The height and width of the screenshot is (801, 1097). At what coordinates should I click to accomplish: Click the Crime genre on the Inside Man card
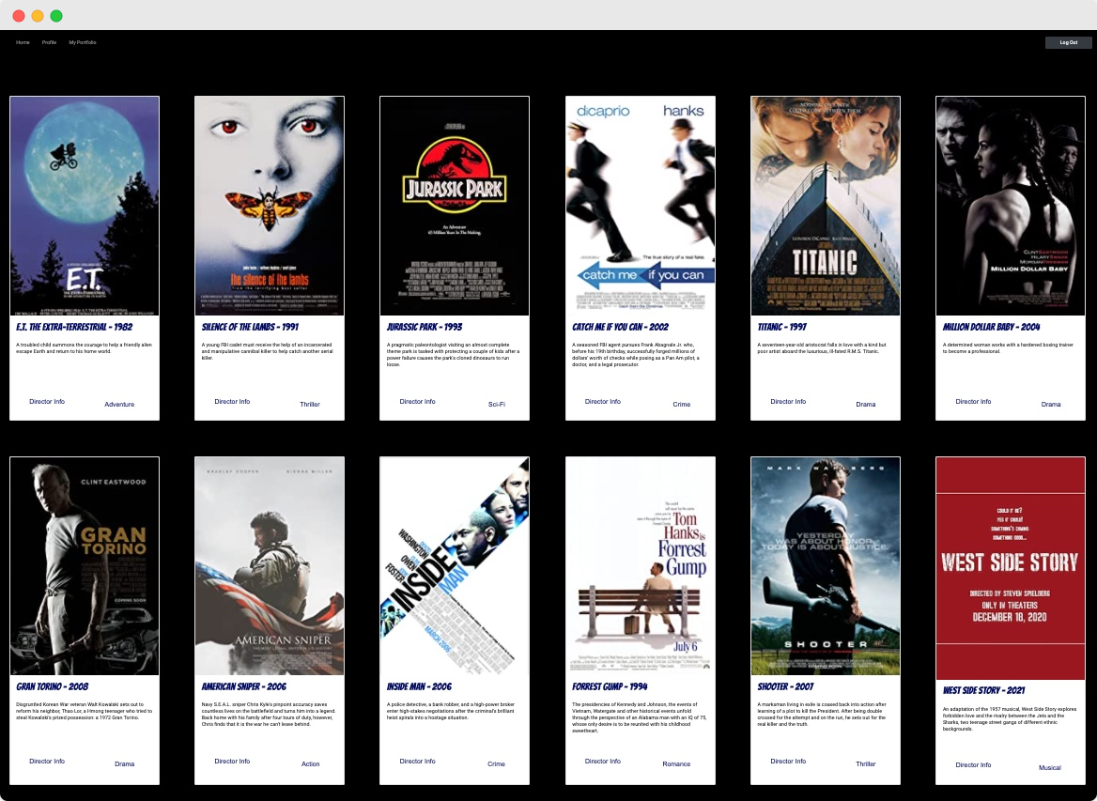coord(496,764)
